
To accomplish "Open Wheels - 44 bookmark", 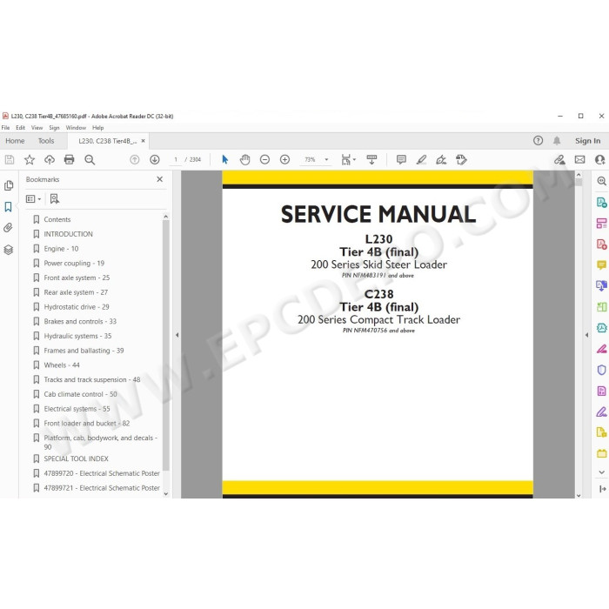I will click(x=62, y=365).
